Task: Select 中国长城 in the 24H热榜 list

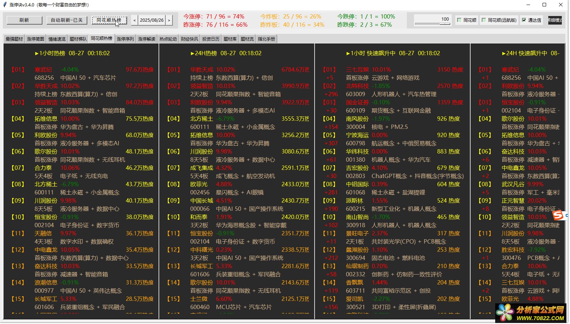Action: click(x=202, y=201)
